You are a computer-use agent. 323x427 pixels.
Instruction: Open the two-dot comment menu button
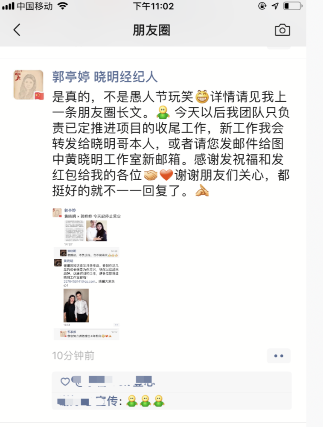(x=279, y=356)
